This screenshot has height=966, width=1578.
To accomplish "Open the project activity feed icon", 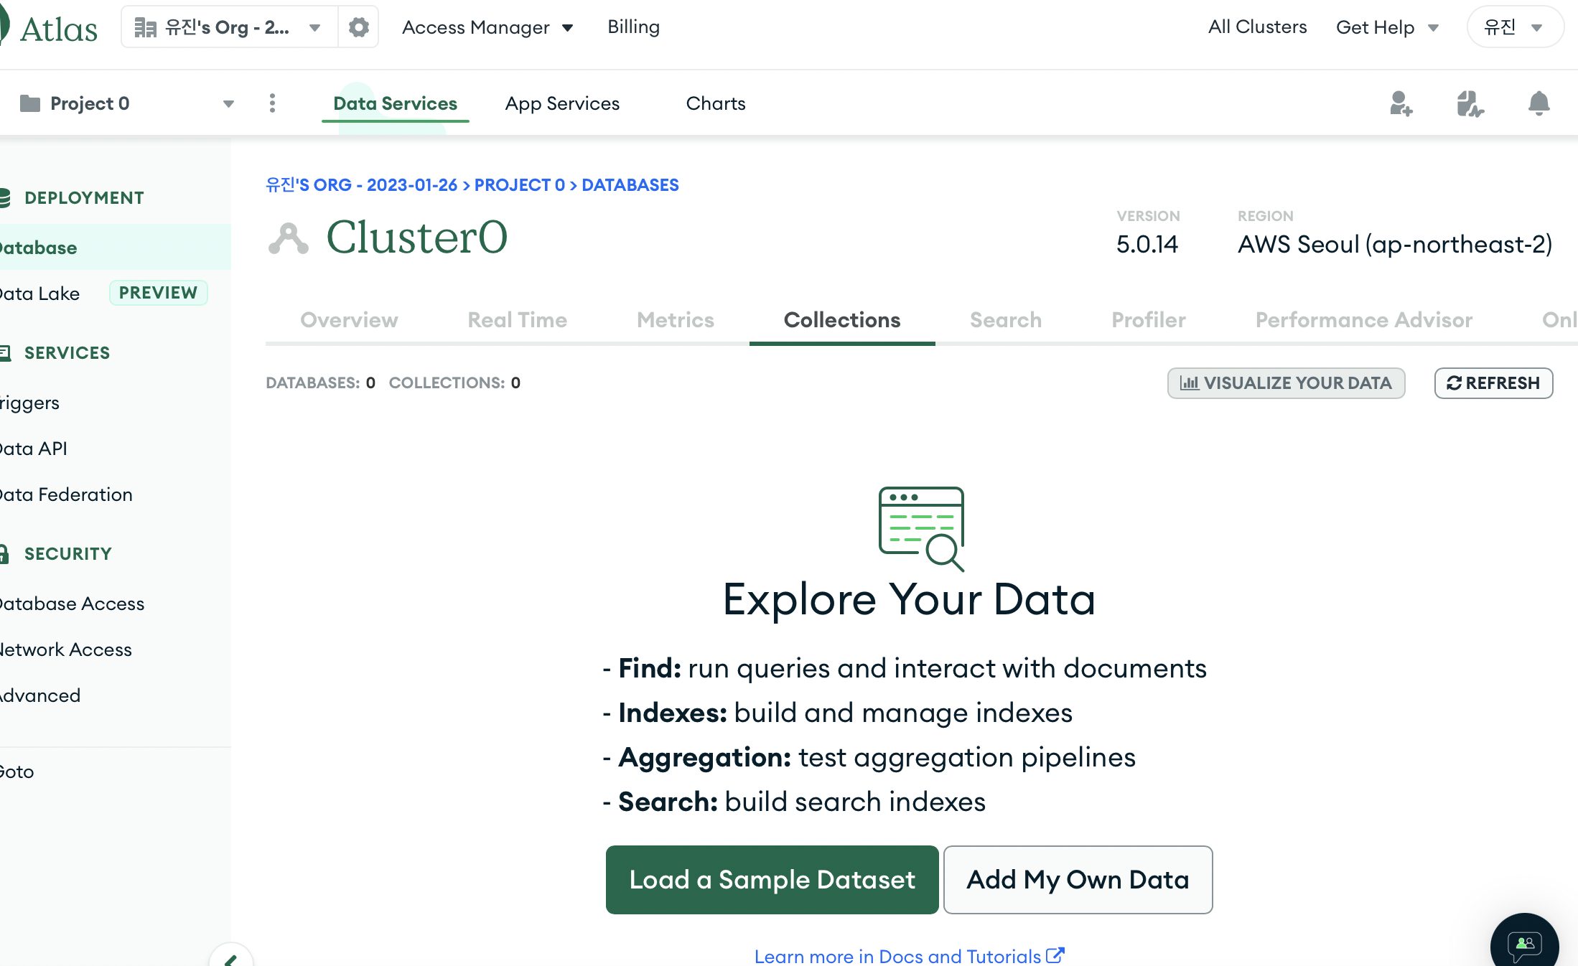I will point(1470,103).
